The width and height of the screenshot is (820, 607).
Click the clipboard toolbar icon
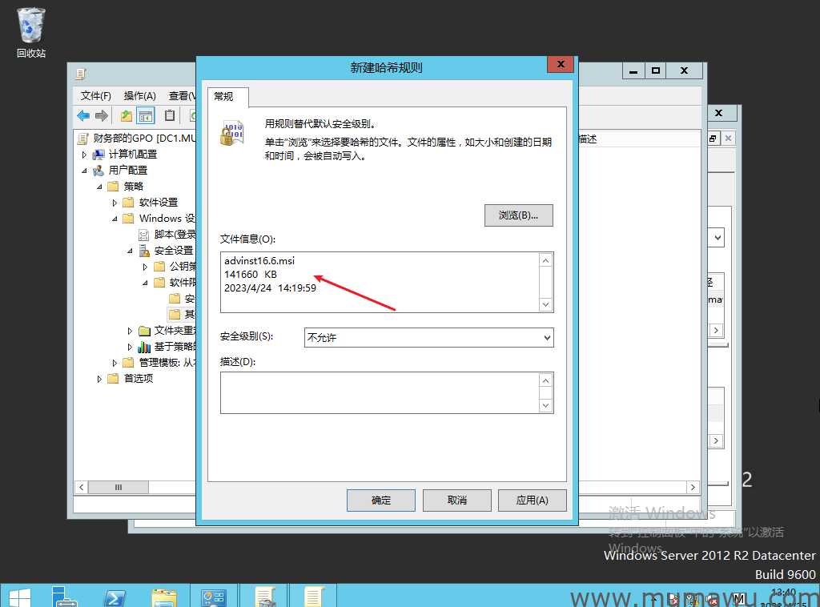click(170, 115)
